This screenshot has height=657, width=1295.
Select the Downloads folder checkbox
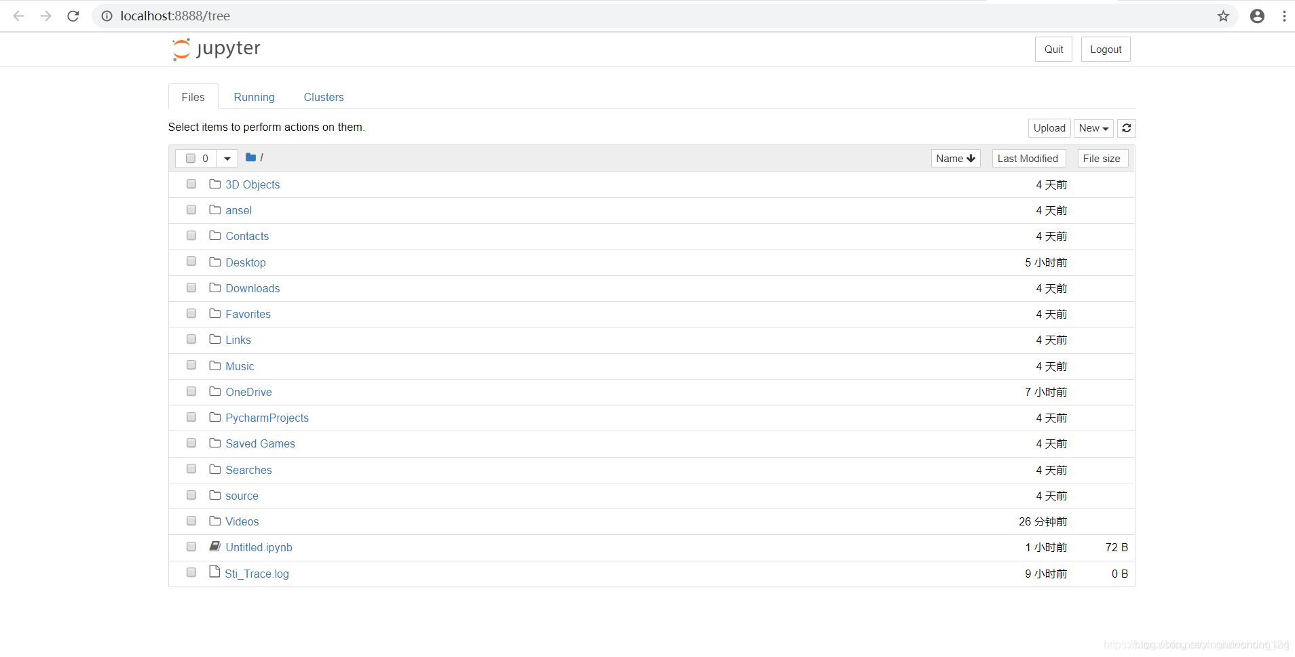[191, 287]
